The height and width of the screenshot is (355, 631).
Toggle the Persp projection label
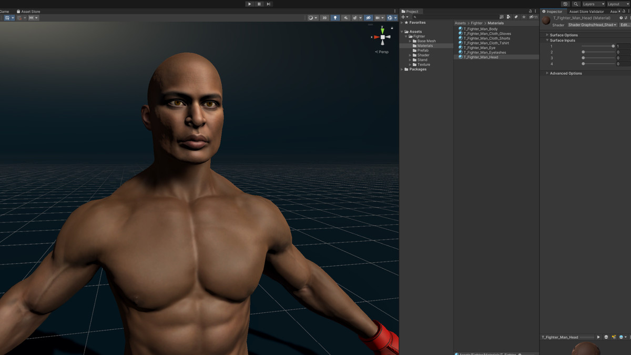click(x=382, y=52)
